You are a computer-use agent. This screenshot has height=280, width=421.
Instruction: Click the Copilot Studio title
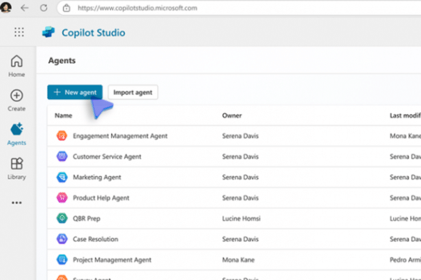93,33
